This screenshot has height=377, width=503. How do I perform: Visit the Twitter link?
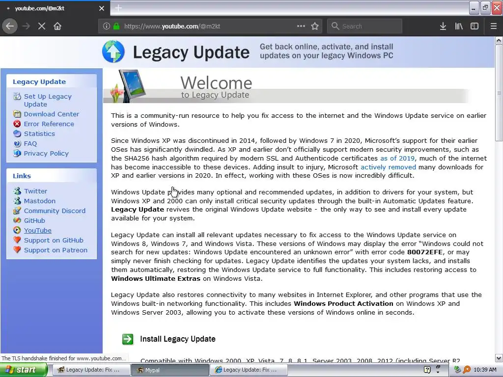[35, 191]
